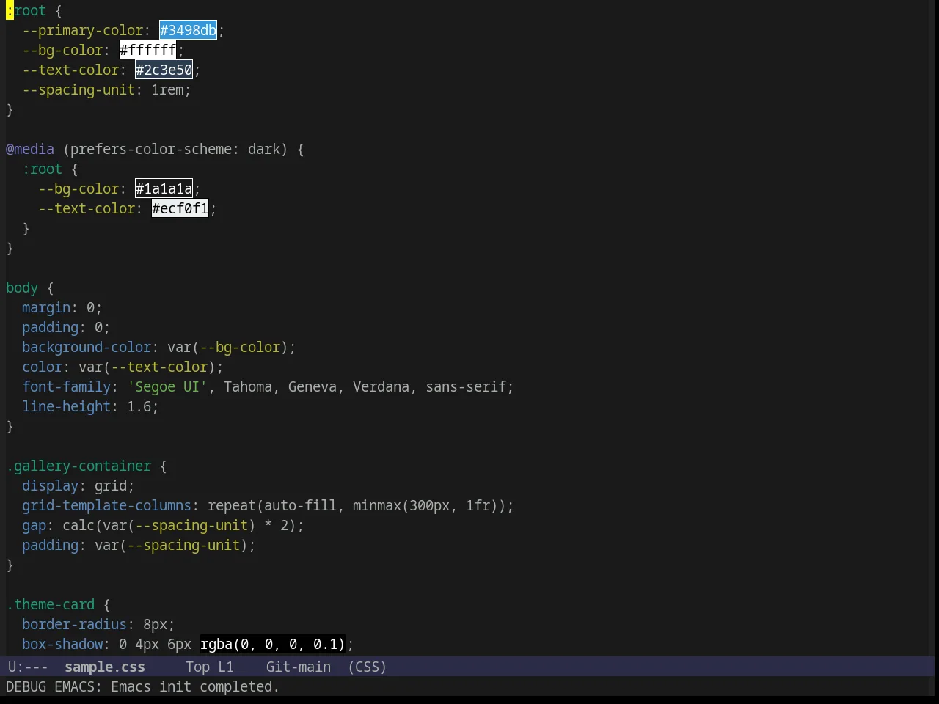This screenshot has height=704, width=939.
Task: Click the #1a1a1a dark background value
Action: click(x=164, y=188)
